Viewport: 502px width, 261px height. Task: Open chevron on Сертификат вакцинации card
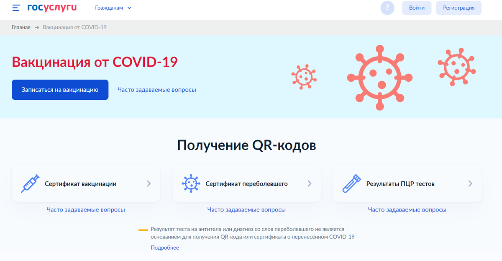coord(149,183)
